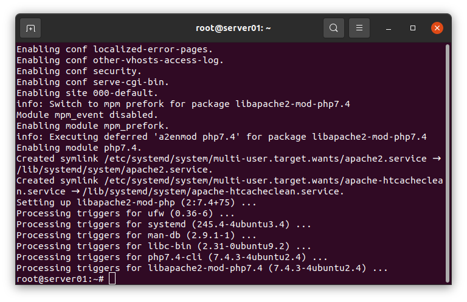Open the terminal search tool
Screen dimensions: 467x302
pyautogui.click(x=334, y=28)
